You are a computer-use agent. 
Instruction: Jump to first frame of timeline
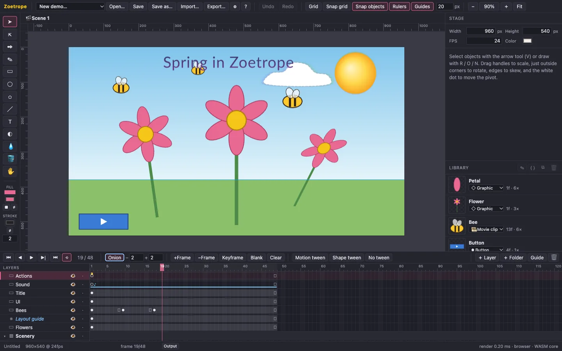click(9, 258)
